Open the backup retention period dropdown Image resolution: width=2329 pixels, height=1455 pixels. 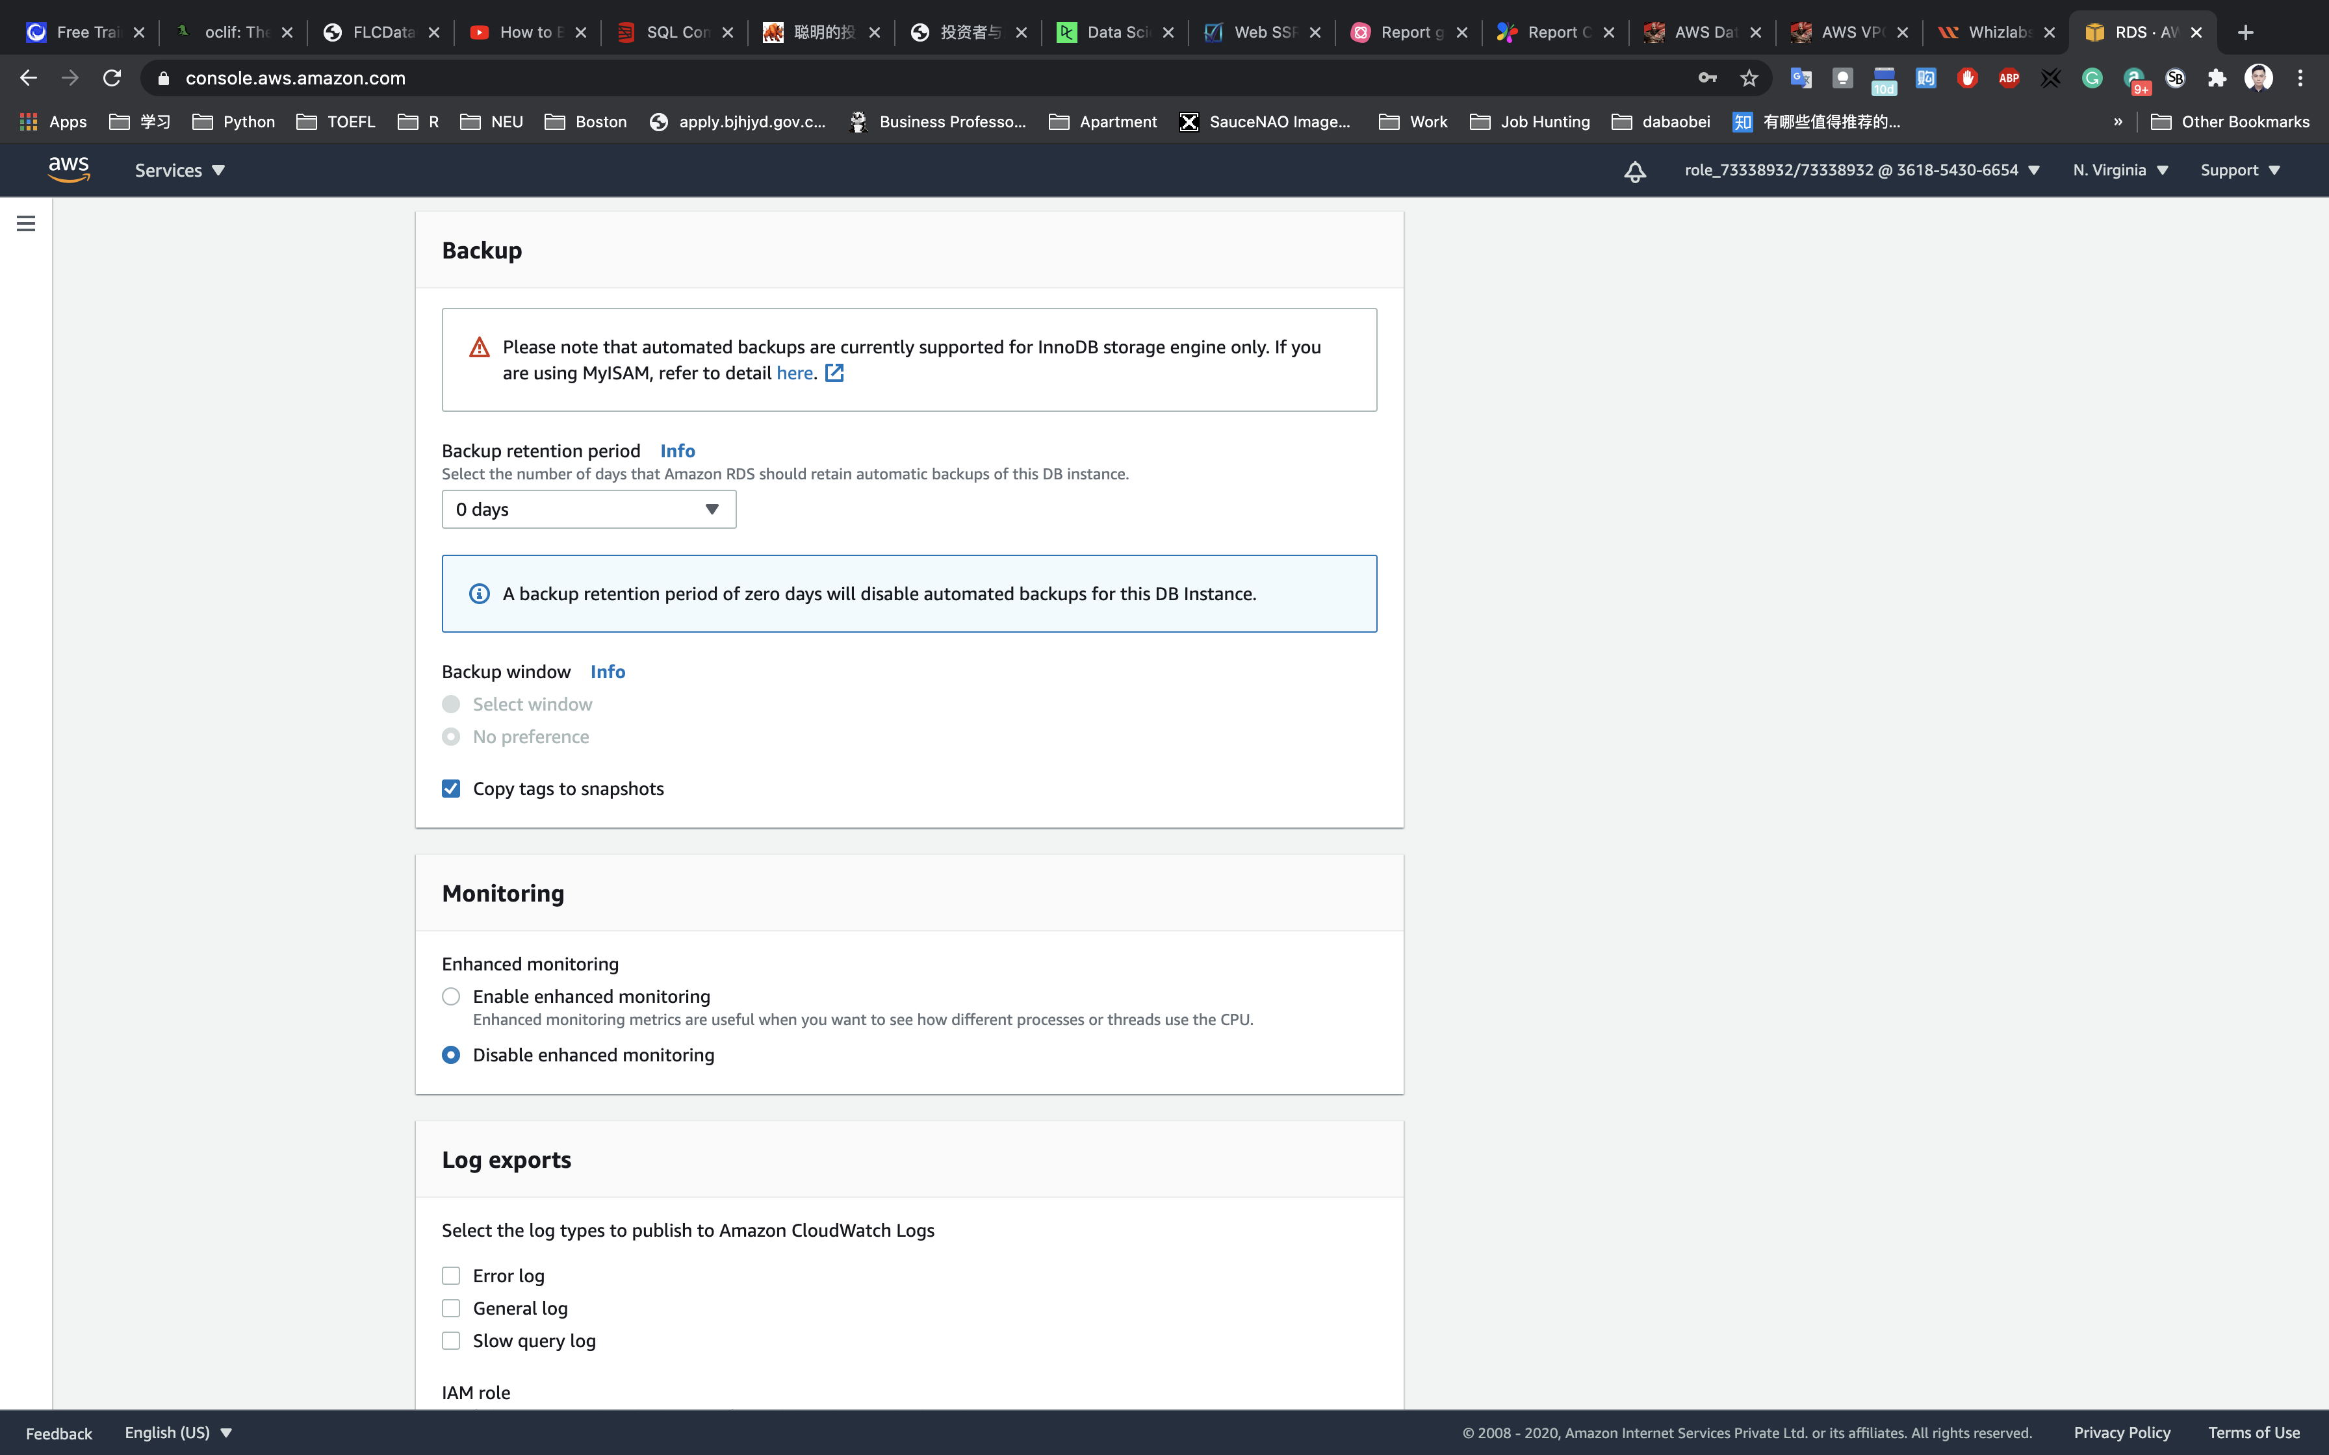(588, 509)
